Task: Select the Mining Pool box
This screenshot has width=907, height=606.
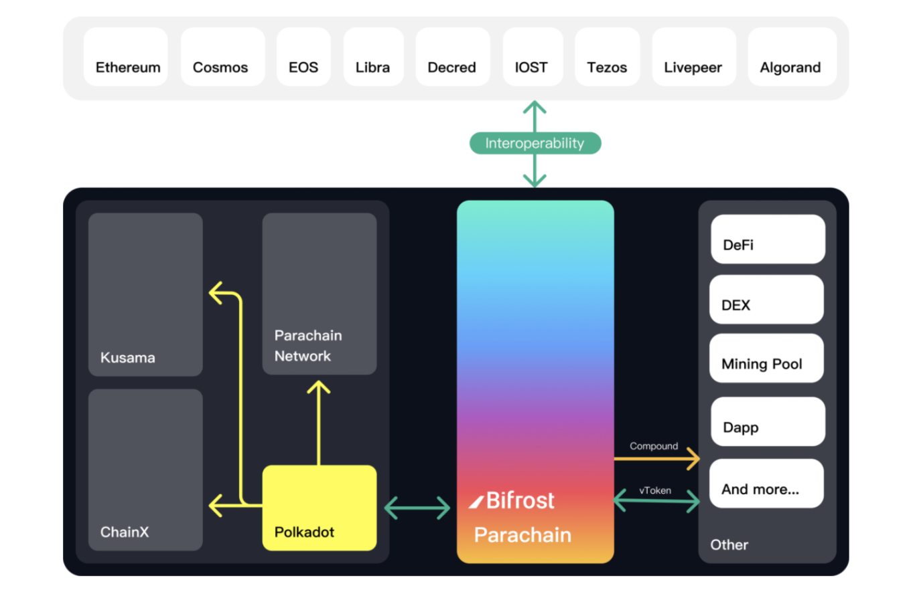Action: tap(766, 358)
